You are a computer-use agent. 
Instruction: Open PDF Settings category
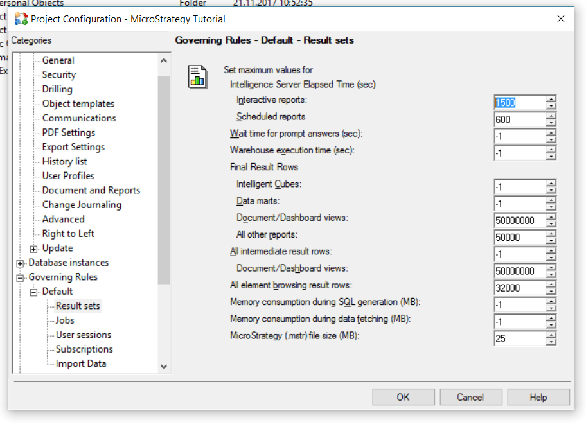[69, 132]
